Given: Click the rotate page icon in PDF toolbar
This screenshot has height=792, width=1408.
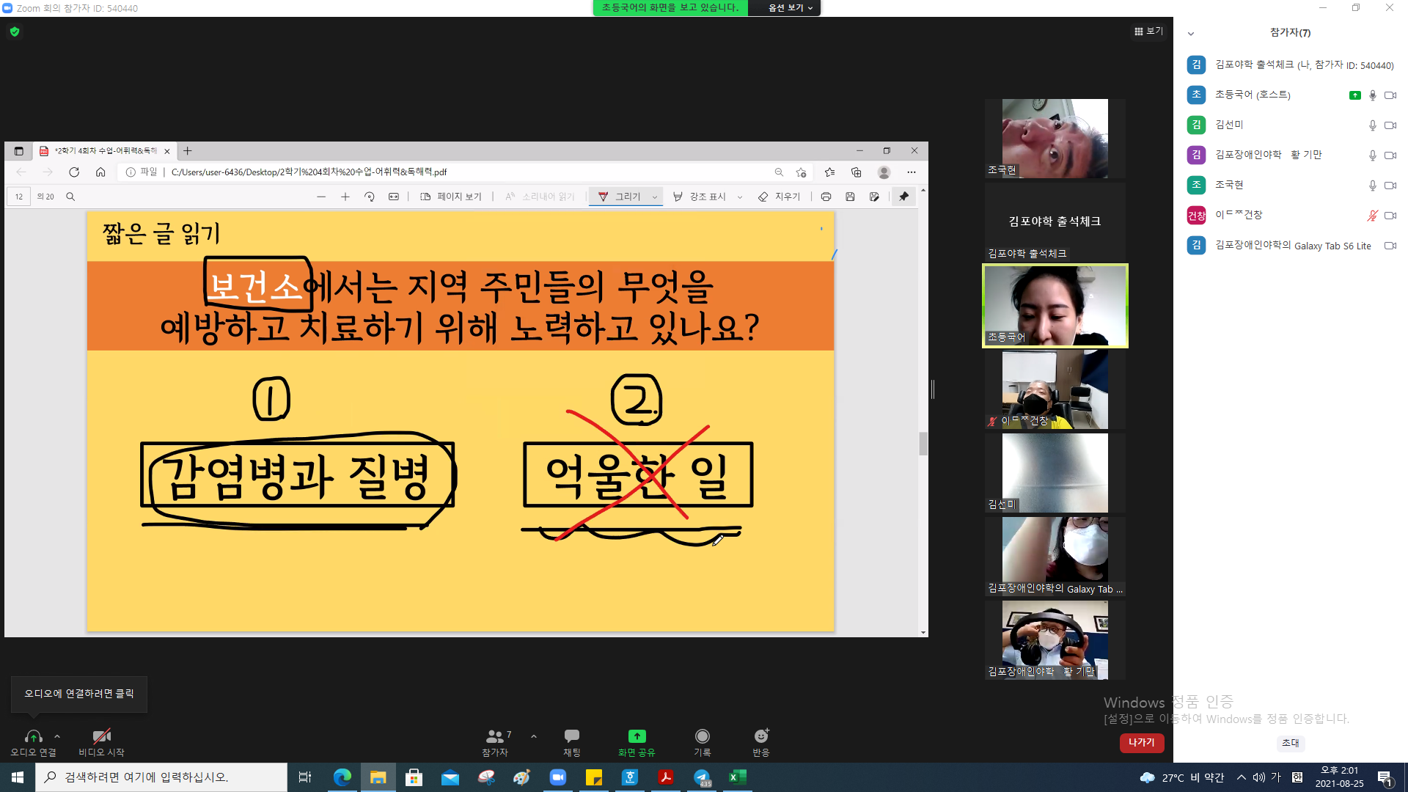Looking at the screenshot, I should click(370, 197).
